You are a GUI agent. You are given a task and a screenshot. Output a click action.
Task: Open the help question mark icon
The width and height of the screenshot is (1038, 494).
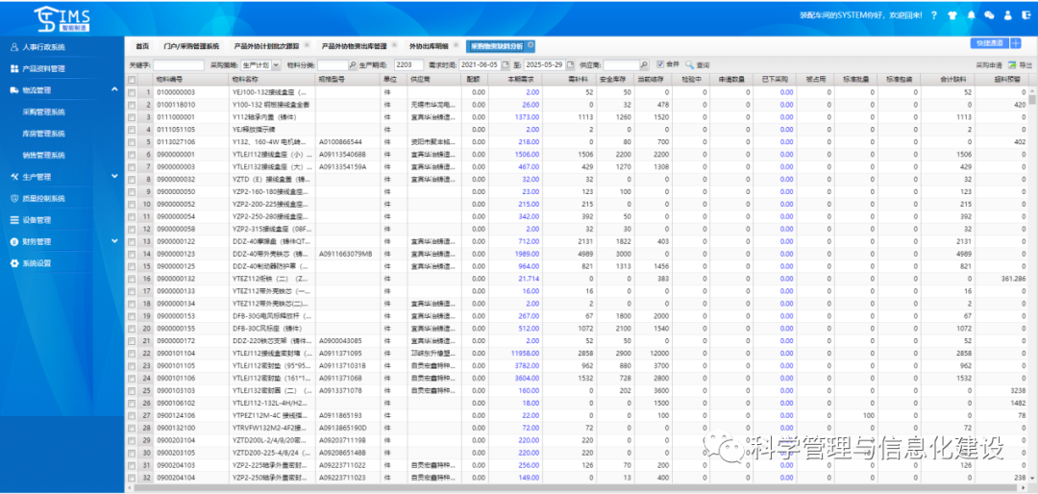933,15
